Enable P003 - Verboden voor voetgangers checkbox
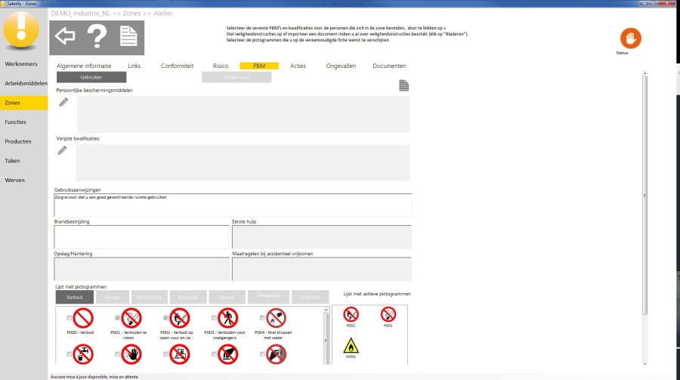The width and height of the screenshot is (680, 380). 214,318
